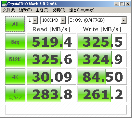Open the 主題(T) menu
The height and width of the screenshot is (118, 132).
click(42, 10)
